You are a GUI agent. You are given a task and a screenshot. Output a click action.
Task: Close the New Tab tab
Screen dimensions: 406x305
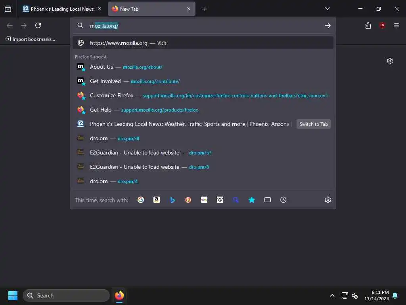pos(189,9)
